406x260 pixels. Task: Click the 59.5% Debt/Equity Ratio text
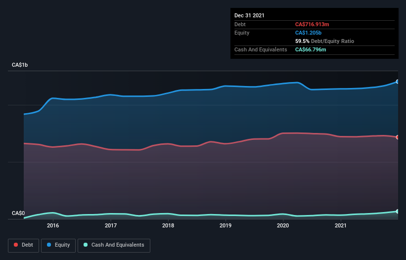324,41
